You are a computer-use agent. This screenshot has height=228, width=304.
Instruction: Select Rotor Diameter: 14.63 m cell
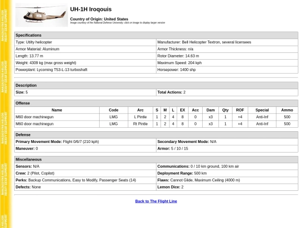coord(227,56)
